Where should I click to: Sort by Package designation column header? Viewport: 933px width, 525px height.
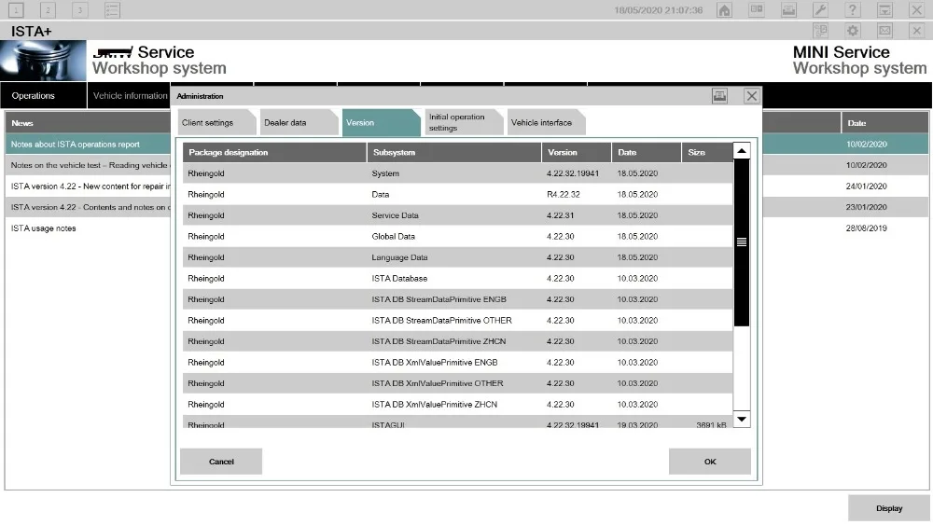click(x=274, y=152)
